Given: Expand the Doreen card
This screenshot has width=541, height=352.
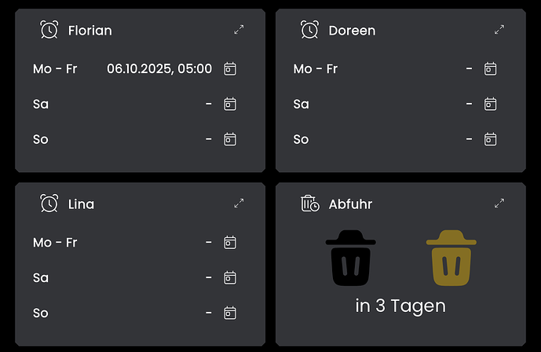Looking at the screenshot, I should pyautogui.click(x=499, y=30).
